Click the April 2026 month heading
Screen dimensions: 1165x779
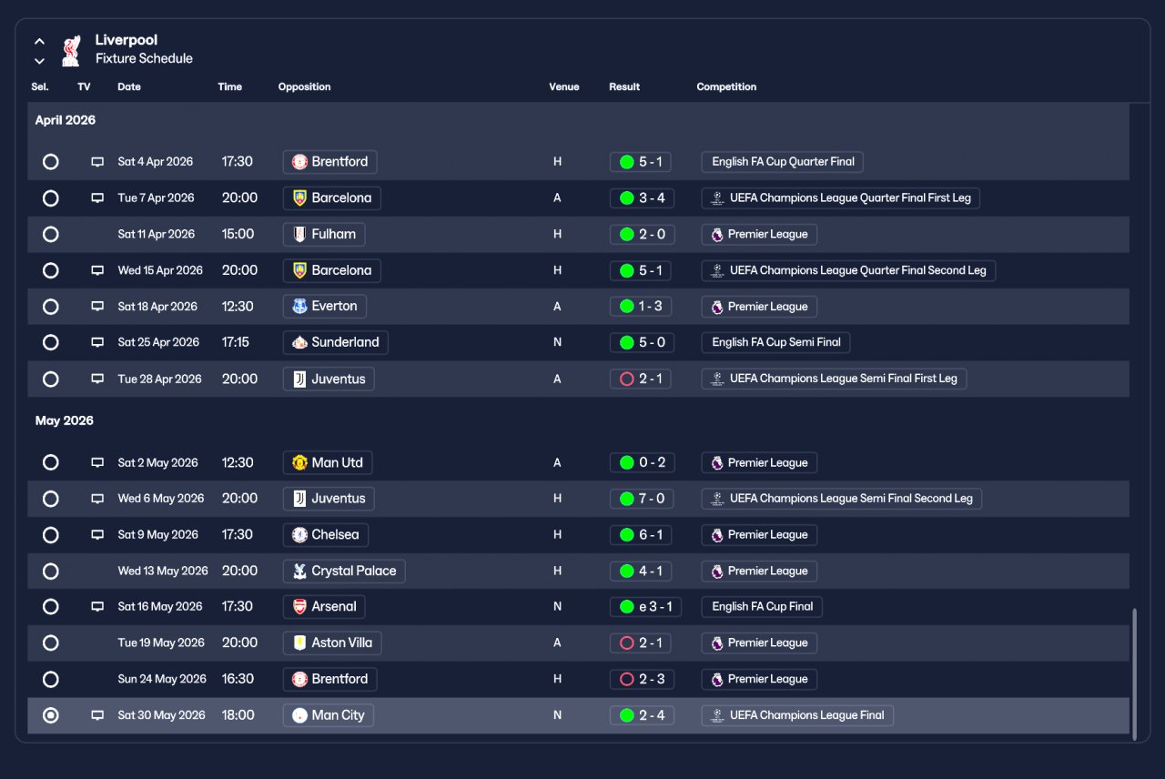click(66, 120)
